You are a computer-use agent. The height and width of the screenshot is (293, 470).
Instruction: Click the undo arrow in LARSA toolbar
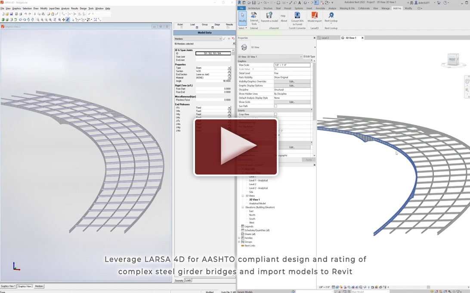pos(25,14)
